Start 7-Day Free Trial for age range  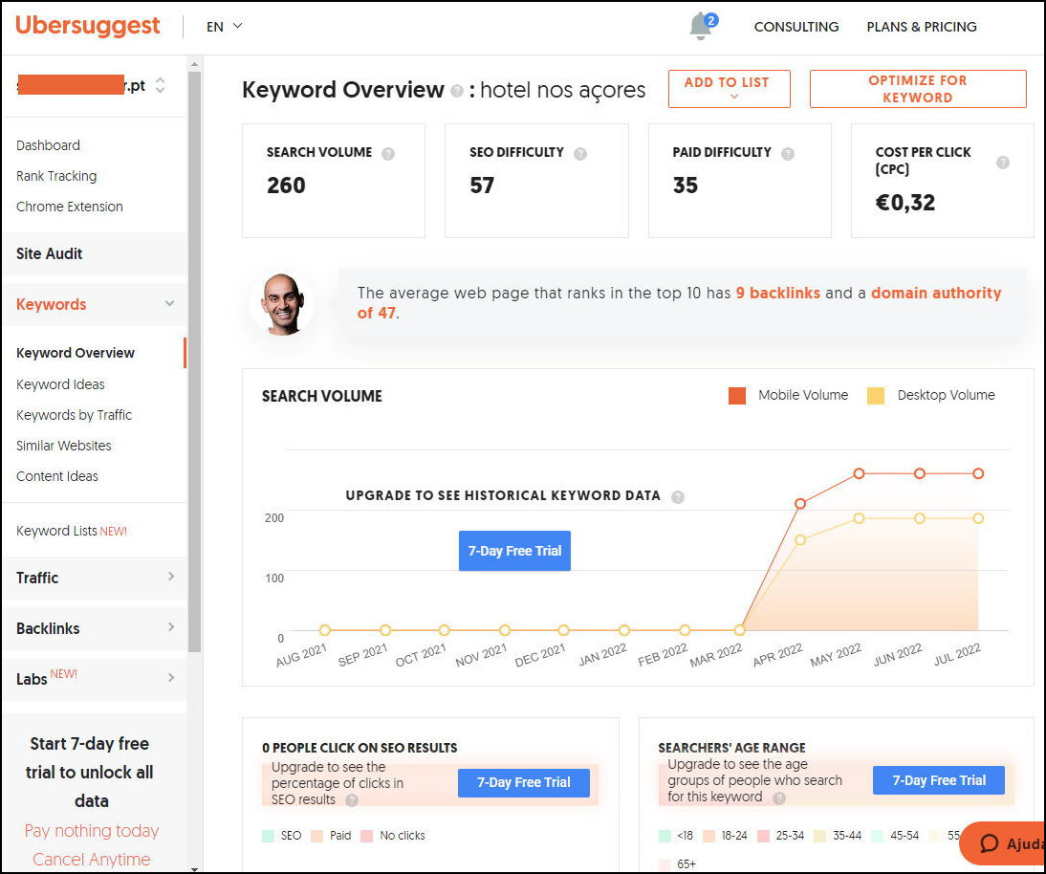939,780
